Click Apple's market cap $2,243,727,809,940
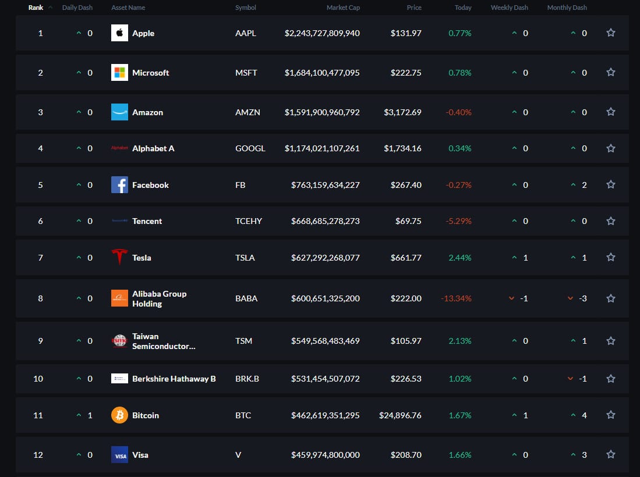 click(x=322, y=33)
